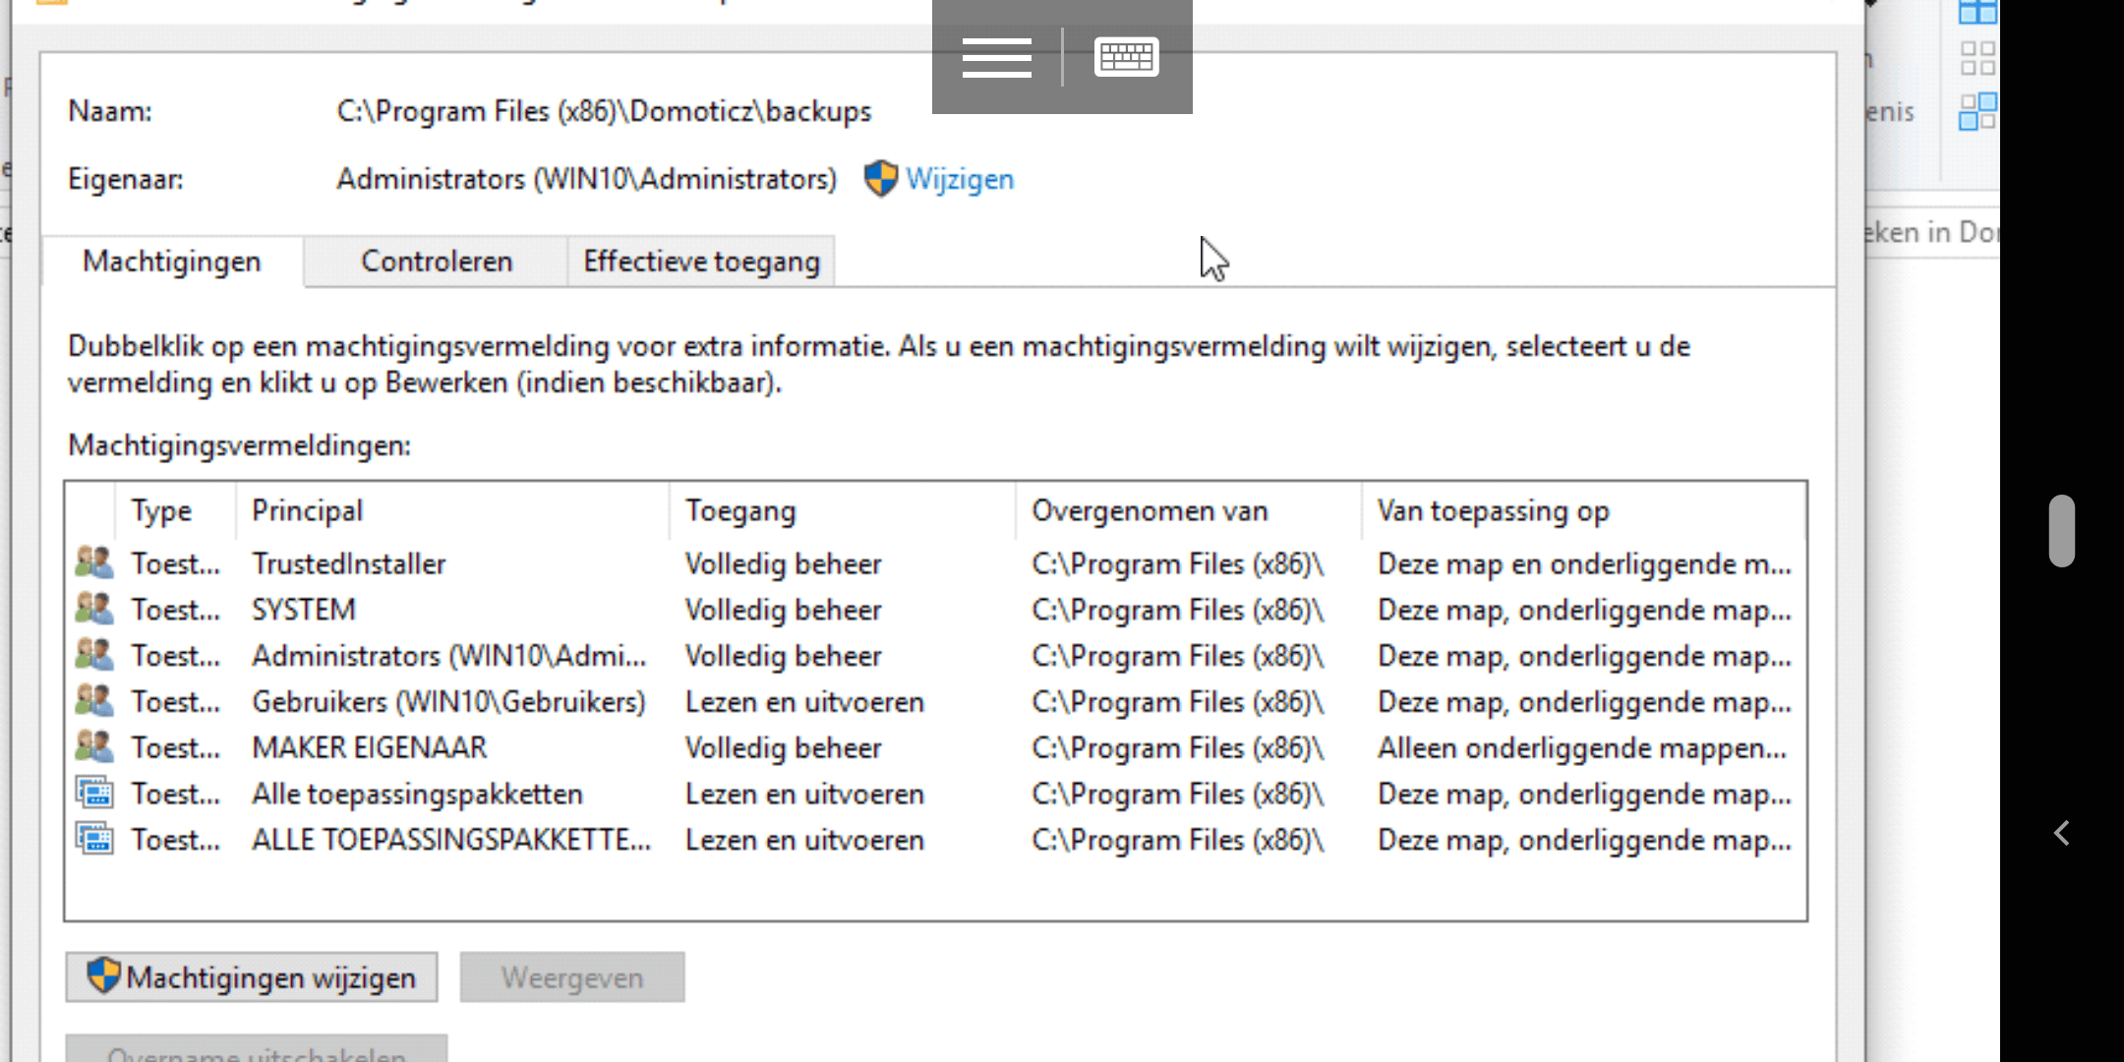The image size is (2124, 1062).
Task: Select the Machtigingen tab
Action: (x=172, y=262)
